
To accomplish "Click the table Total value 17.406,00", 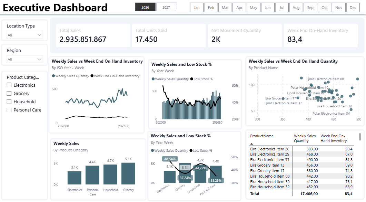I will pos(309,194).
